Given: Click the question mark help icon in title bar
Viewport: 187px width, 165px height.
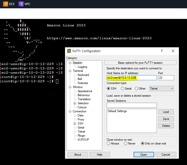Looking at the screenshot, I should (x=162, y=51).
